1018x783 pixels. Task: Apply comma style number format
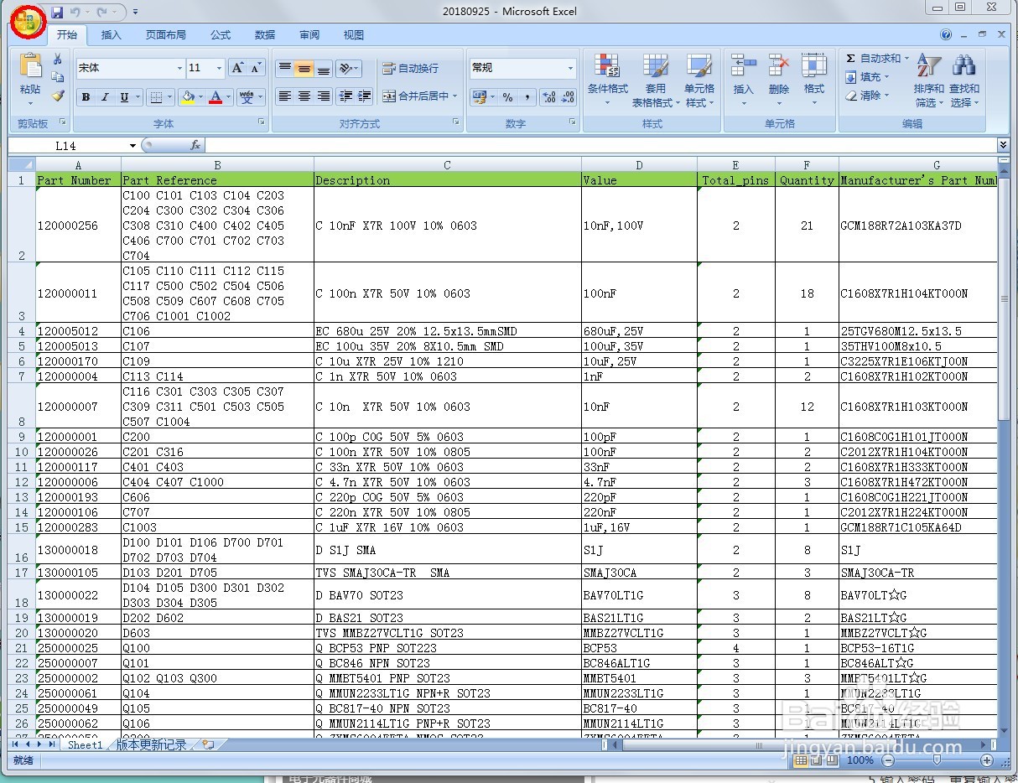click(x=527, y=97)
